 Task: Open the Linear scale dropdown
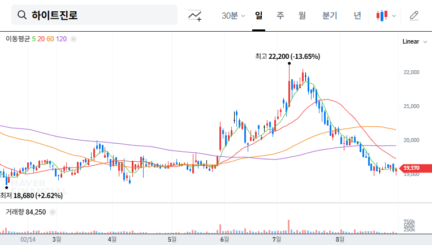[x=414, y=42]
